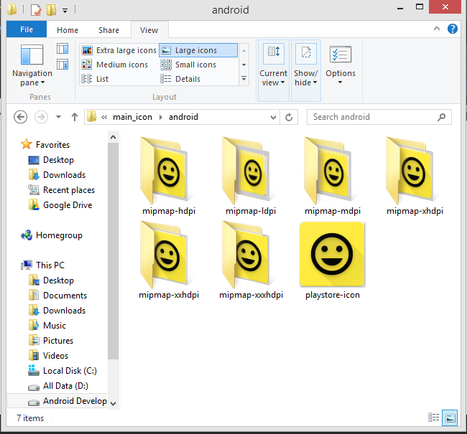Switch to details view in status bar
Viewport: 467px width, 434px height.
click(434, 418)
